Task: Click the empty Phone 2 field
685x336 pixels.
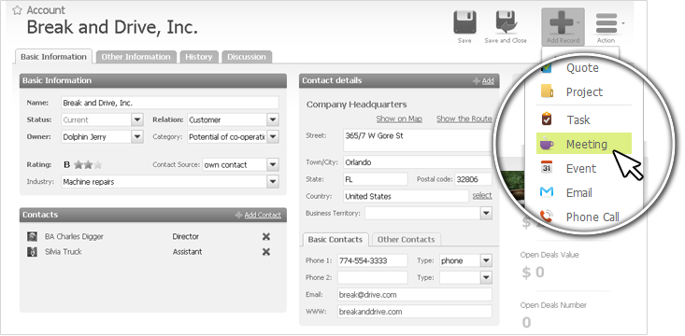Action: pos(373,277)
